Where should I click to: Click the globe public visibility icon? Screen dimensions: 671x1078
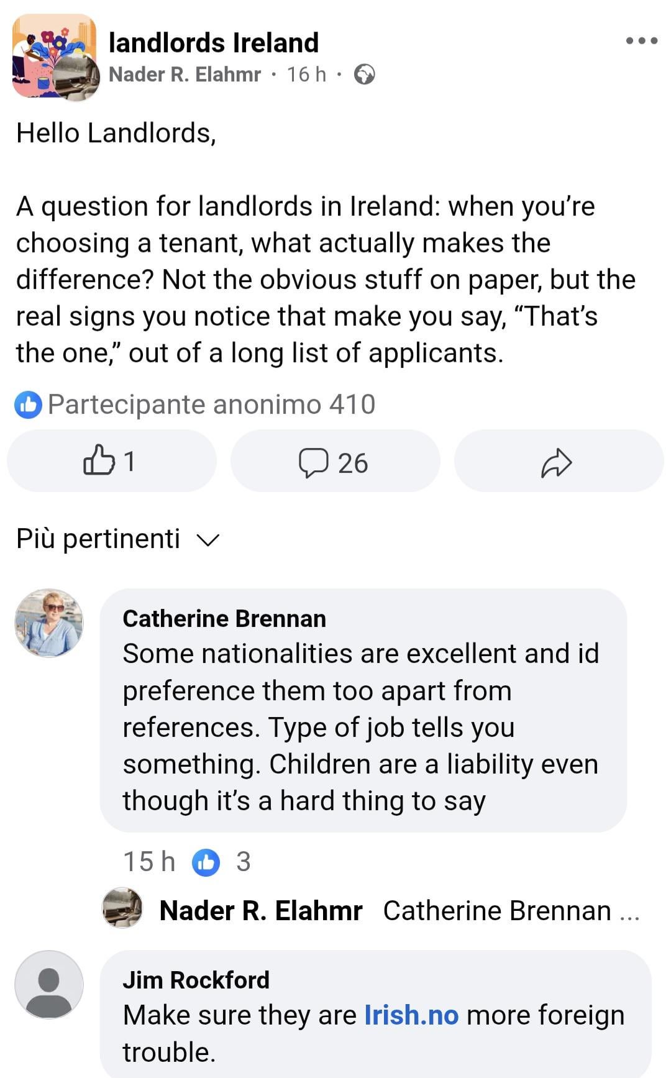(364, 75)
